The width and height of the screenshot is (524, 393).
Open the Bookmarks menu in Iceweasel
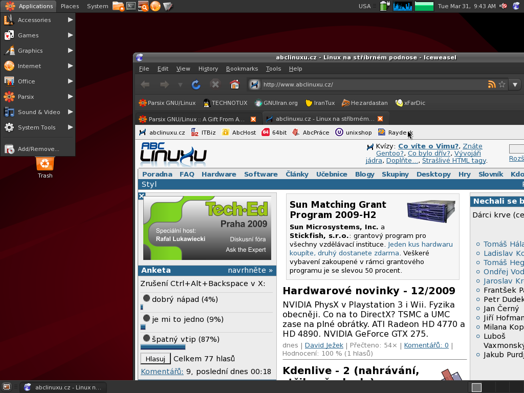pos(242,69)
